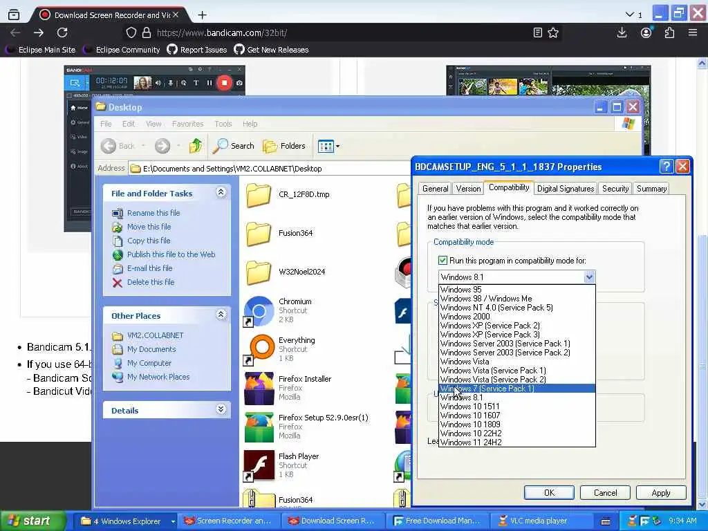Open the browser extensions icon
708x531 pixels.
coord(669,32)
